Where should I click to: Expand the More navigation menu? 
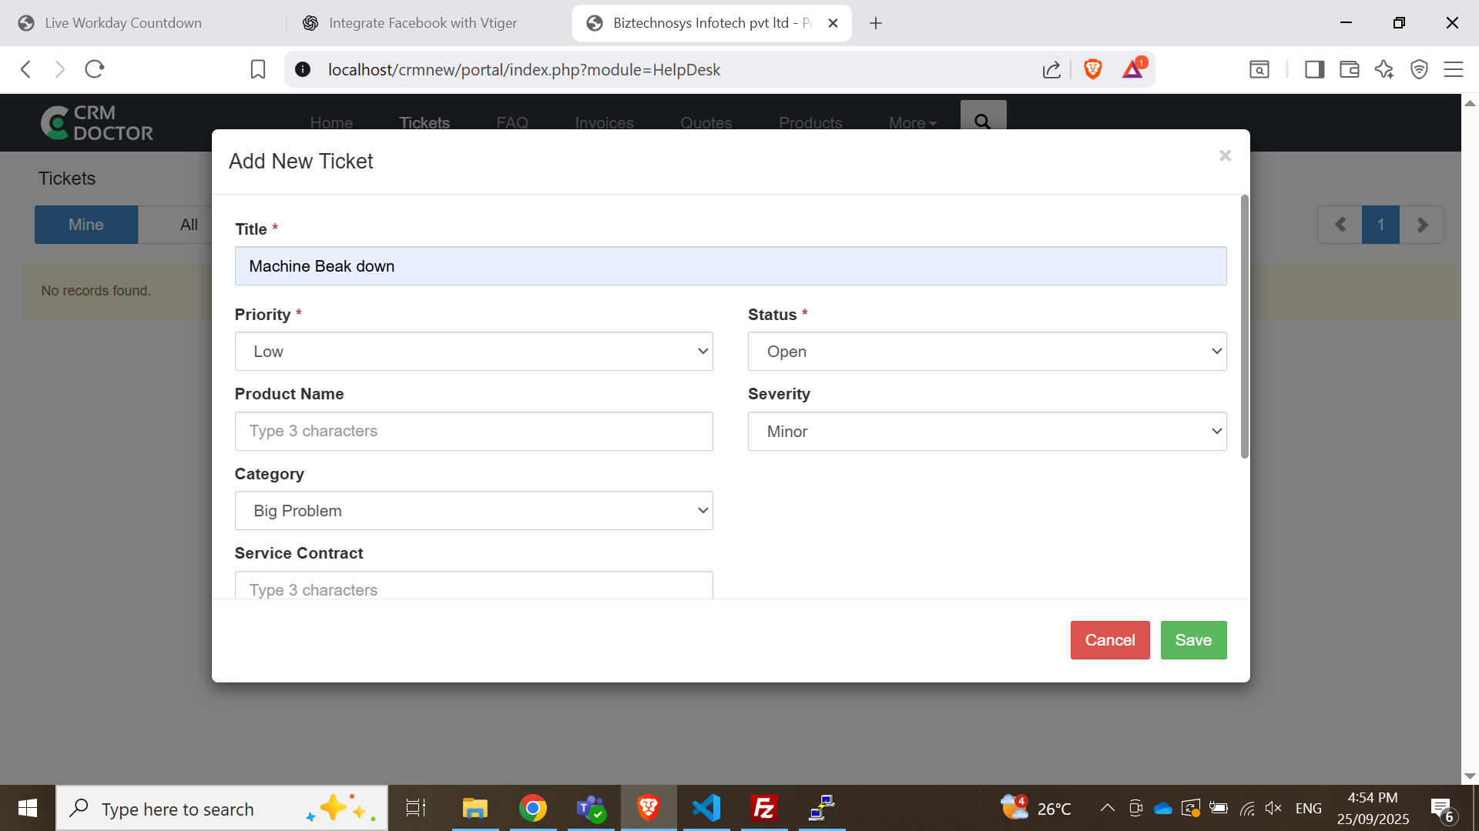[912, 123]
